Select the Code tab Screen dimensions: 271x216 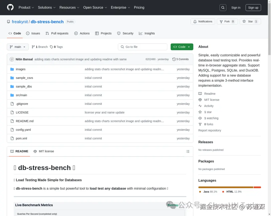15,33
